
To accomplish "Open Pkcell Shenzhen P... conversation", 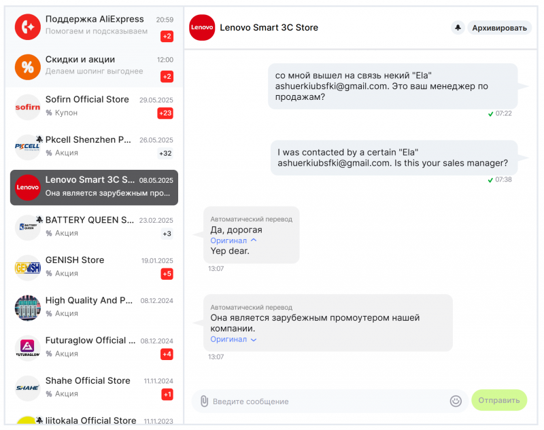I will point(94,147).
